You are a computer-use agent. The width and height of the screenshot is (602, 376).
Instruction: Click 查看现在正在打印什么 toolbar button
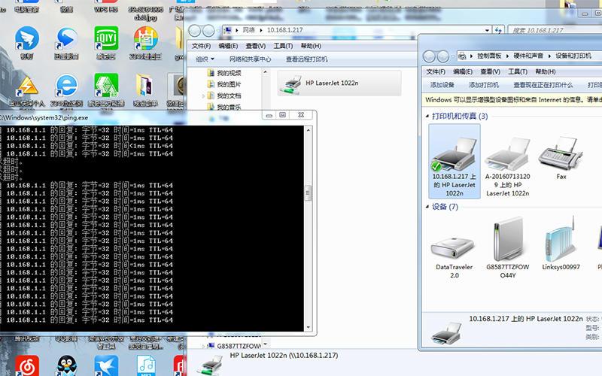point(543,85)
